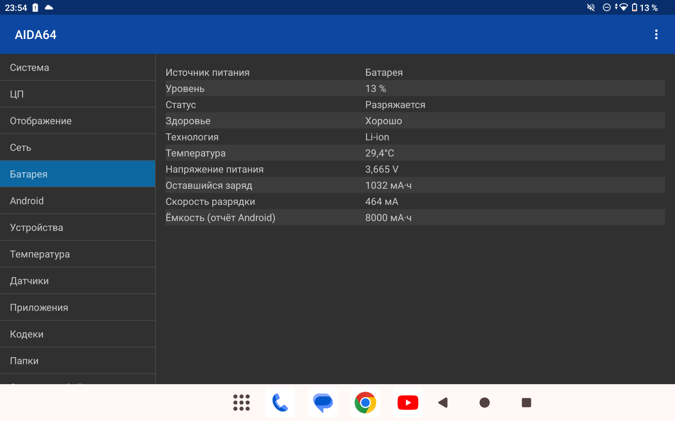The image size is (675, 421).
Task: Tap the Home circle button
Action: [x=484, y=402]
